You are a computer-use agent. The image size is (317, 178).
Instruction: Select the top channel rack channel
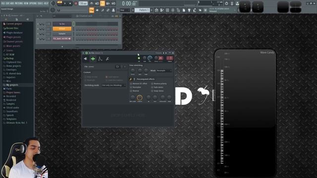pos(62,24)
